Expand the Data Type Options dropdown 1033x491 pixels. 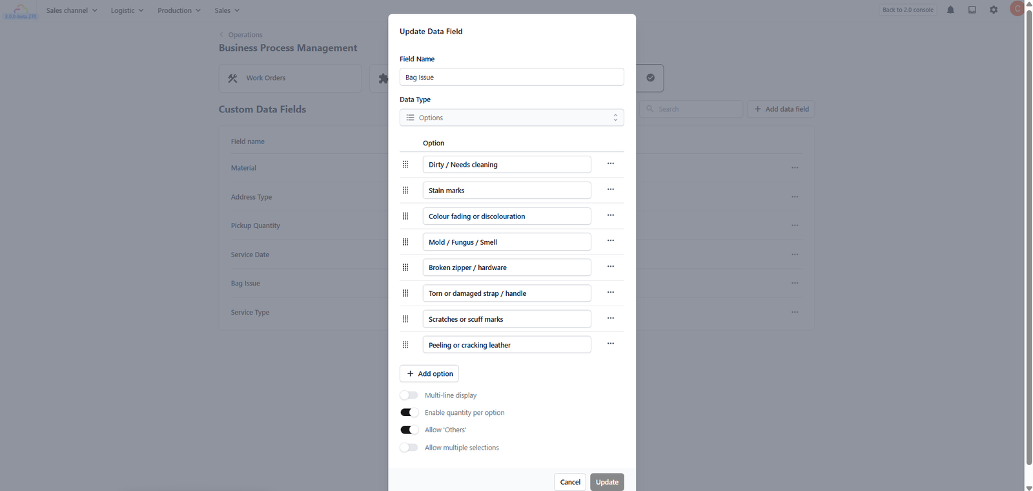pos(511,118)
